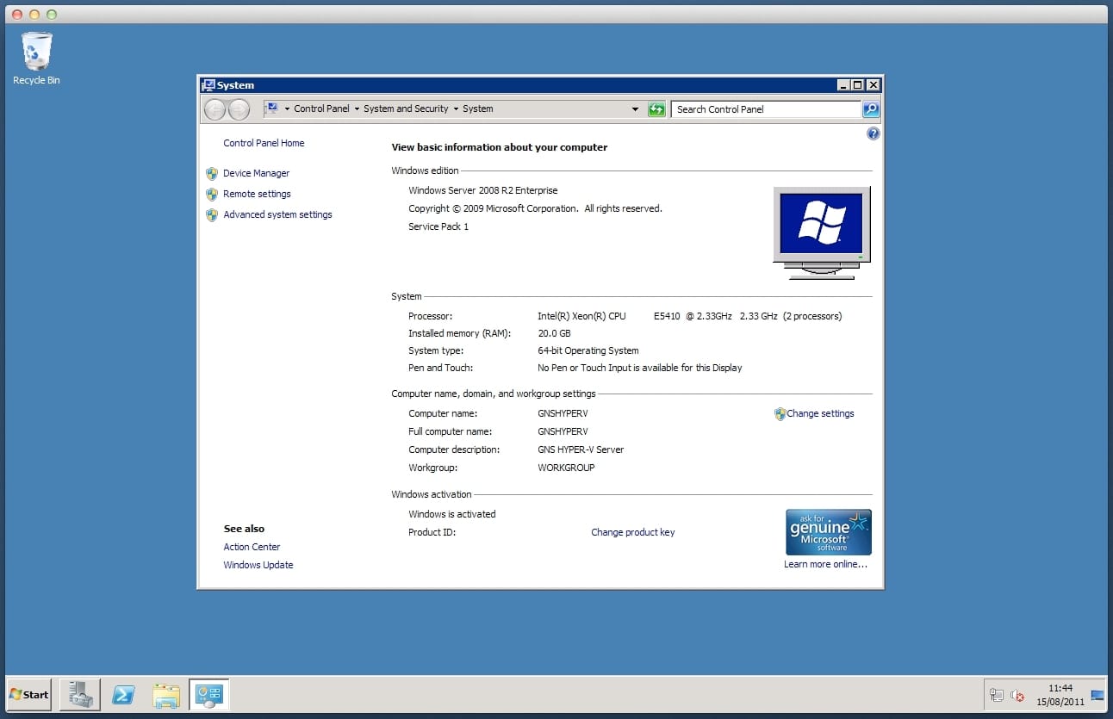Click the Advanced system settings shield icon
The width and height of the screenshot is (1113, 719).
(212, 214)
